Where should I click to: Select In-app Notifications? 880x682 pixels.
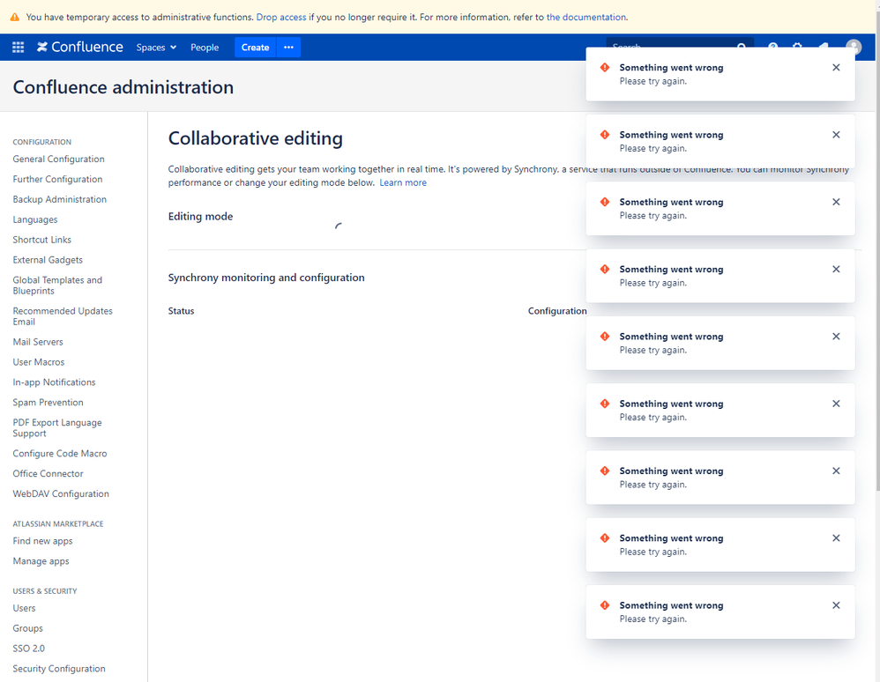click(x=54, y=382)
